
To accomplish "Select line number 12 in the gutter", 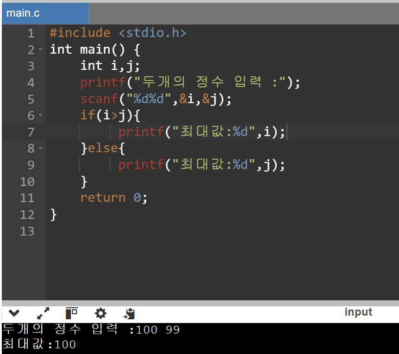I will click(x=27, y=214).
